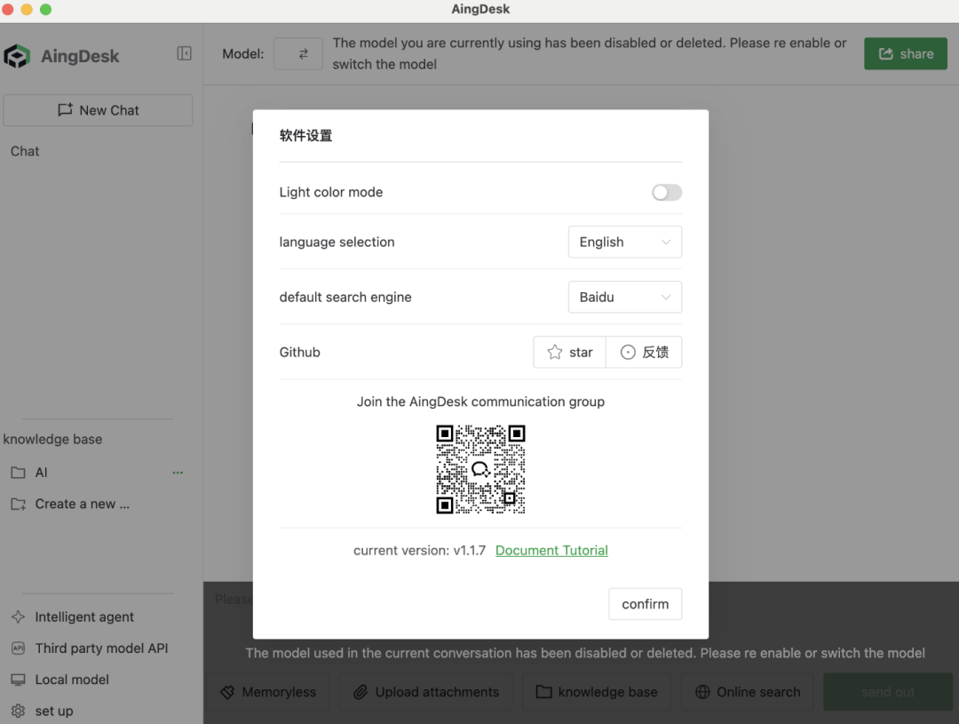Start a New Chat
Image resolution: width=959 pixels, height=724 pixels.
pos(98,110)
